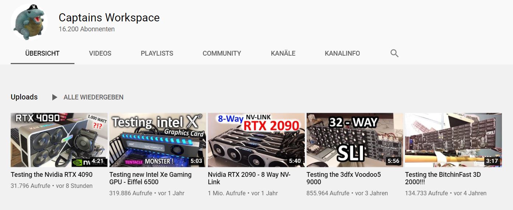Screen dimensions: 513x210
Task: Go to the Community tab
Action: tap(222, 53)
